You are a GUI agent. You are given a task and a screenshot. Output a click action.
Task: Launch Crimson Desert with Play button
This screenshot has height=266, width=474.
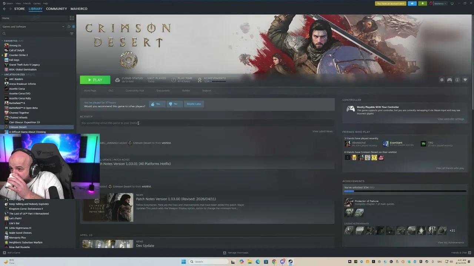(x=95, y=80)
